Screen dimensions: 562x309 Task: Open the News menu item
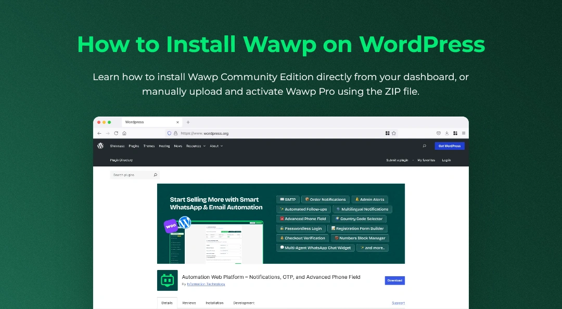coord(178,146)
